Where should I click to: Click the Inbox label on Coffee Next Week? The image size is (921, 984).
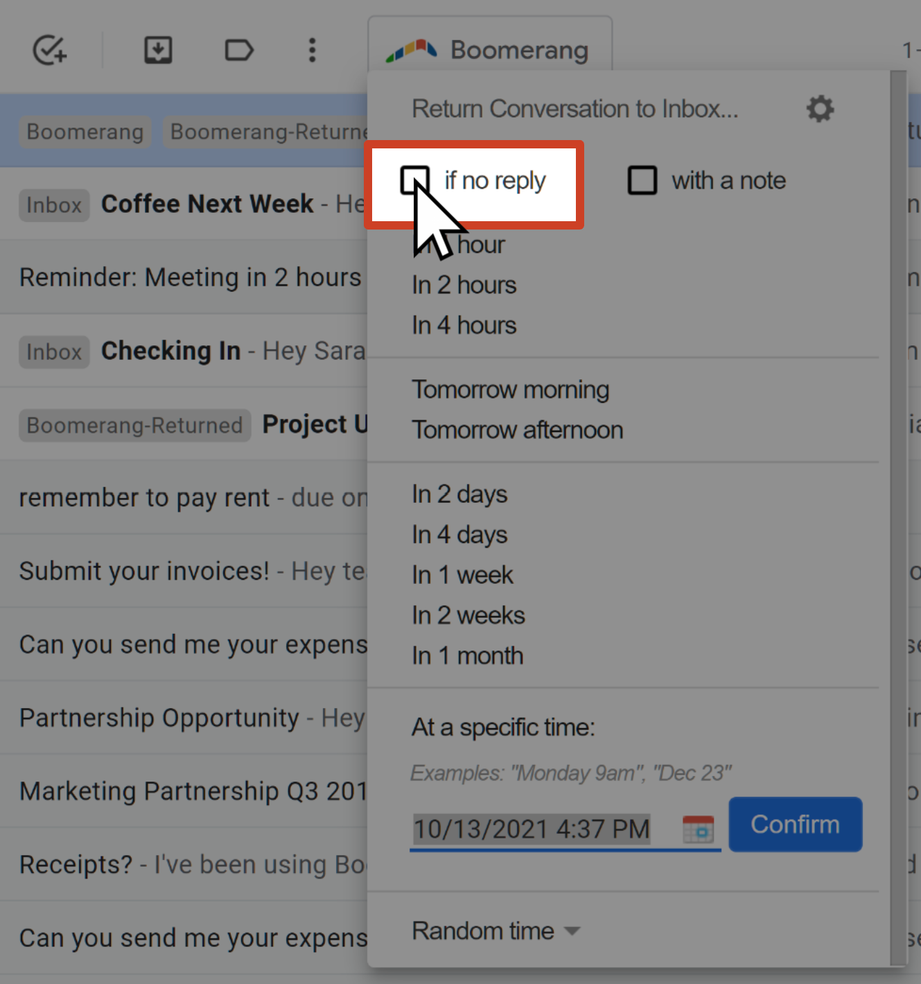coord(54,205)
